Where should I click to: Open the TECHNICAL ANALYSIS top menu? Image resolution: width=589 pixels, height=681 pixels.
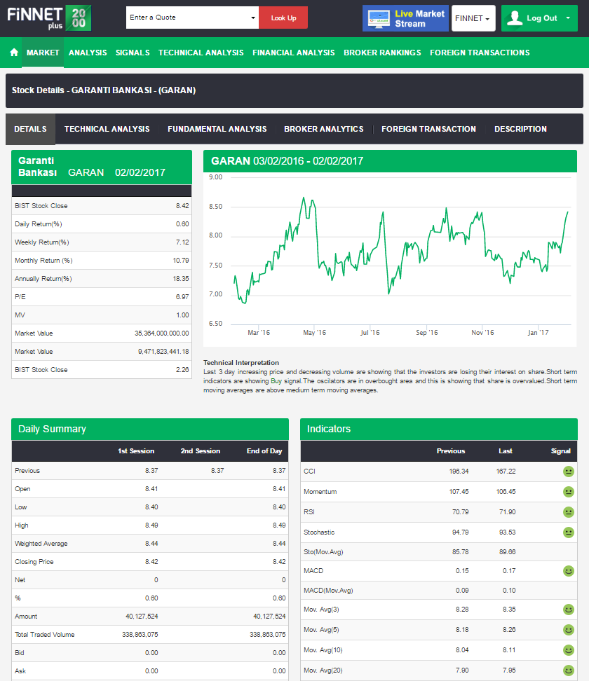coord(201,53)
